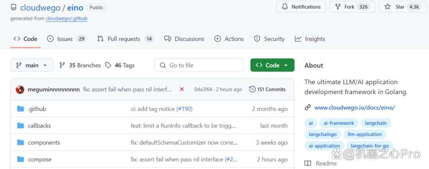Click the failed CI red X icon
The height and width of the screenshot is (169, 429).
(x=182, y=89)
